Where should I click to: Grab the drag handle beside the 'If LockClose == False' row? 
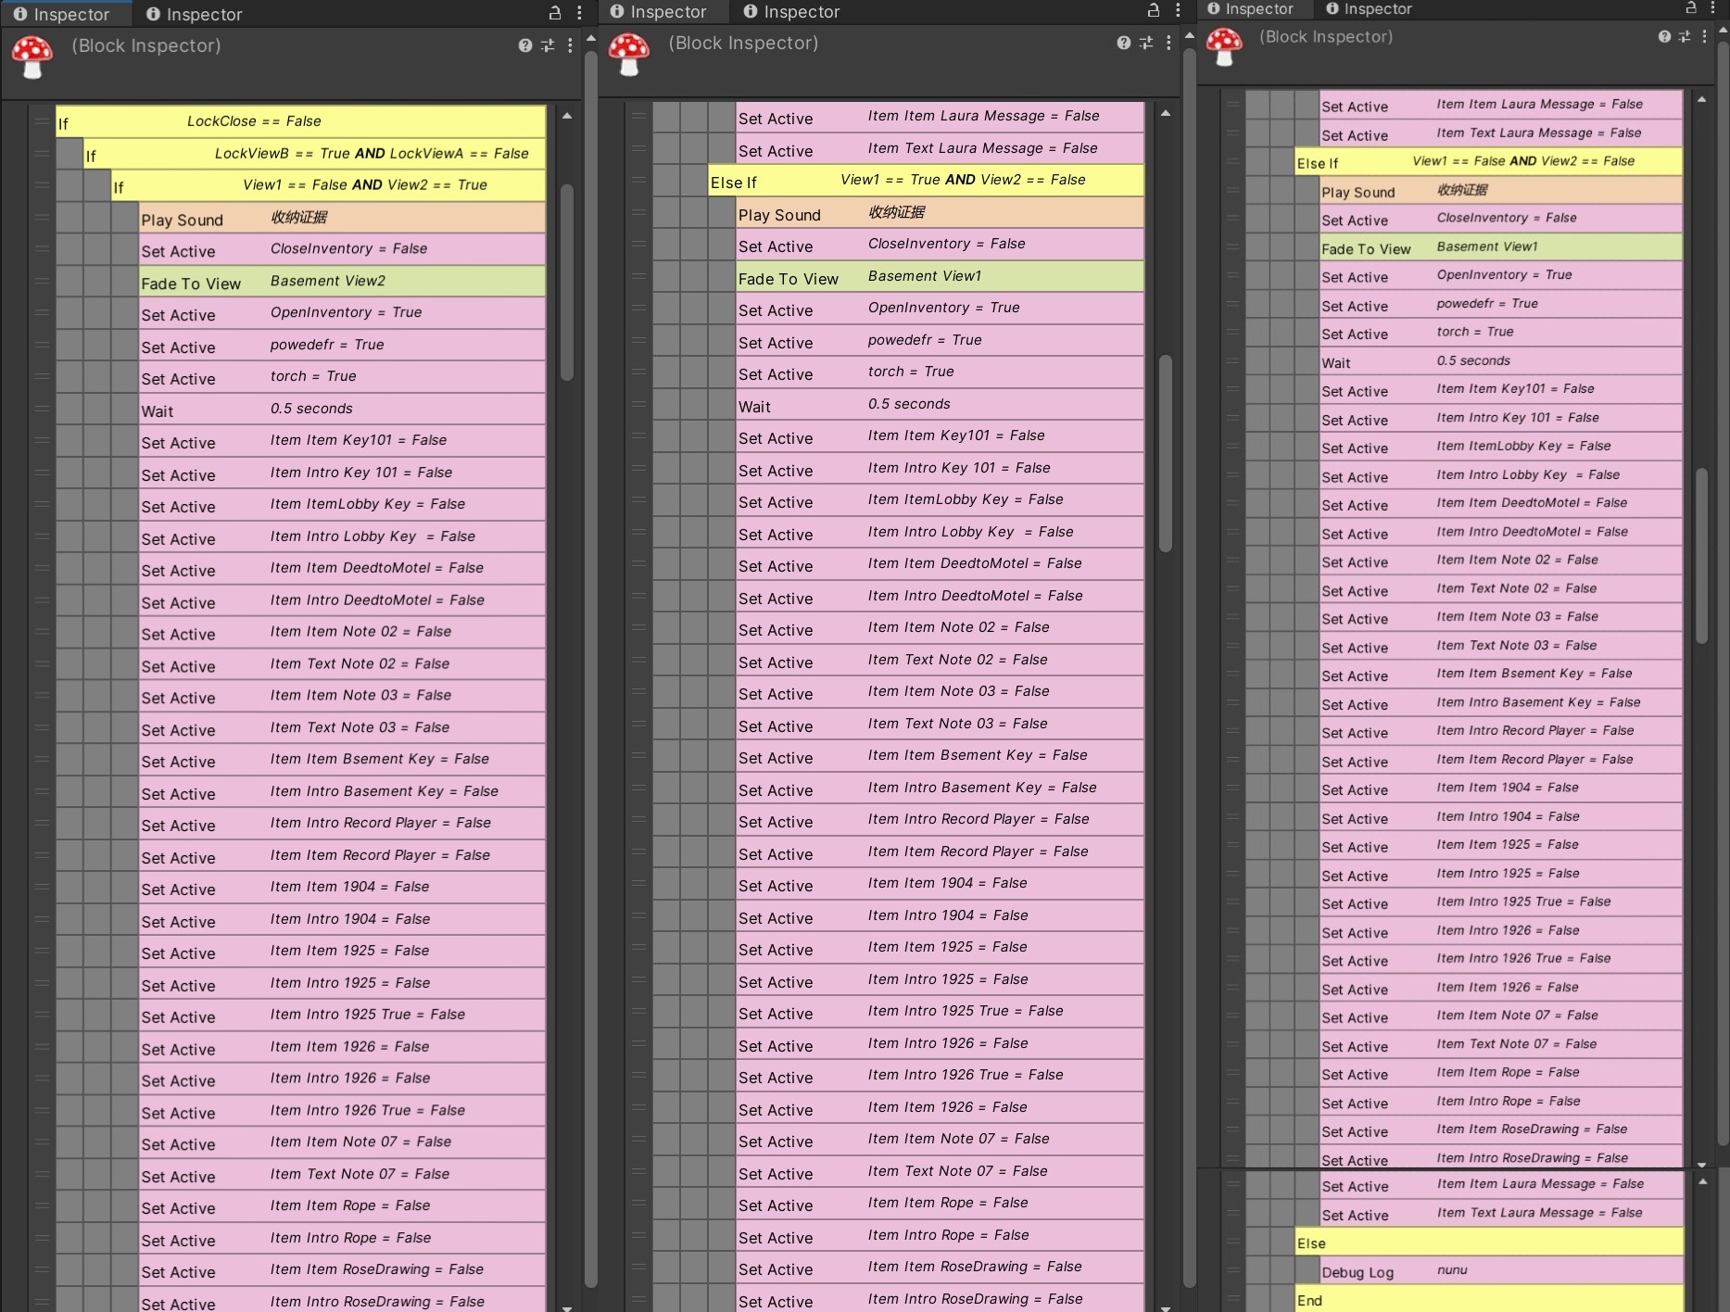tap(42, 121)
